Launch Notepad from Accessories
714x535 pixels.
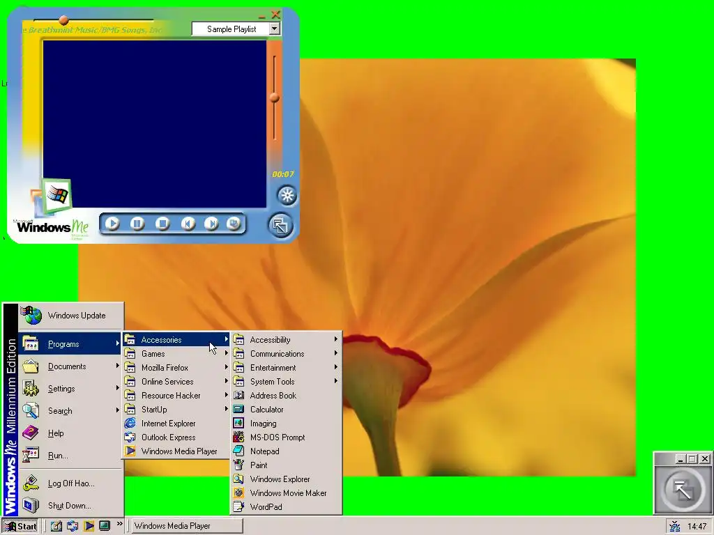pos(286,451)
